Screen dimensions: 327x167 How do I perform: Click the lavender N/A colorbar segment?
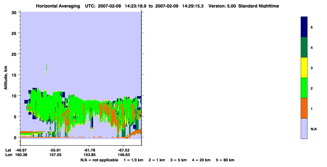tap(304, 128)
